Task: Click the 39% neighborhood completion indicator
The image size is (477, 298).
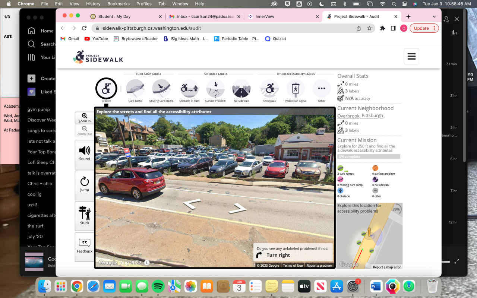Action: click(396, 209)
